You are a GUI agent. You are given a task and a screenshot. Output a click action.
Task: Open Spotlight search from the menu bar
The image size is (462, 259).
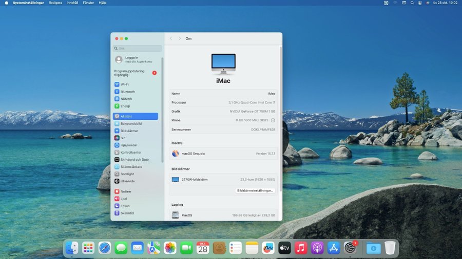coord(411,3)
